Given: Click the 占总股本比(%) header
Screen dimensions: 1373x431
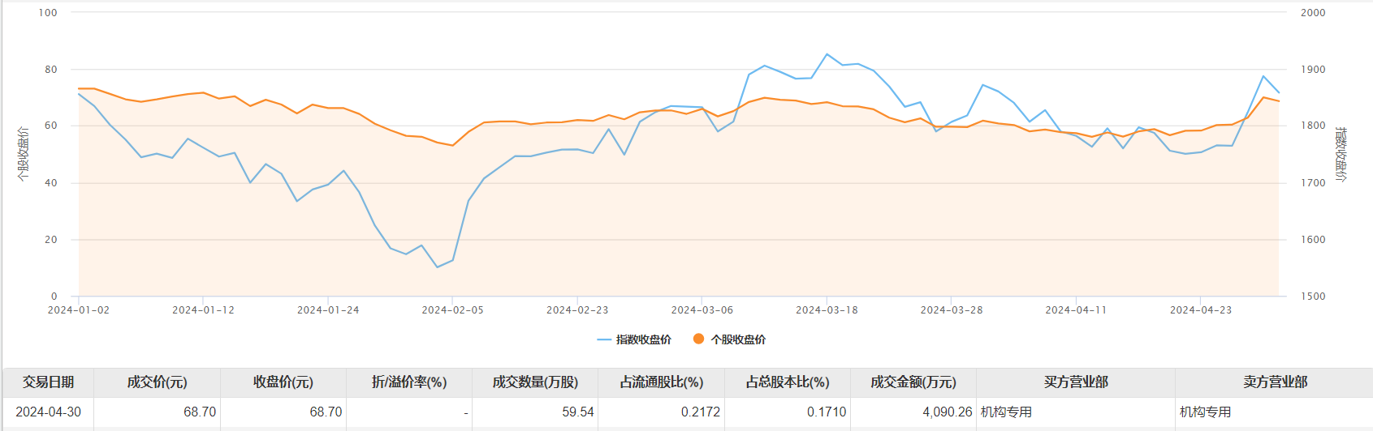Looking at the screenshot, I should pos(788,382).
